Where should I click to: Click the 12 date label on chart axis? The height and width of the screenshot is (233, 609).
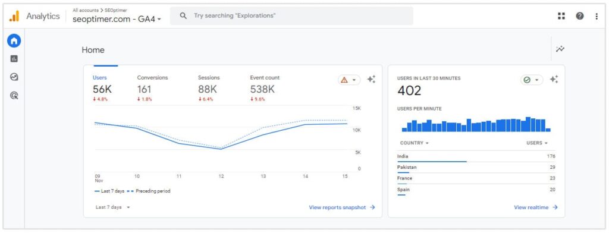(221, 177)
